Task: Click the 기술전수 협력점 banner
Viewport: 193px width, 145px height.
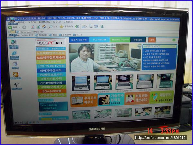Action: click(111, 100)
